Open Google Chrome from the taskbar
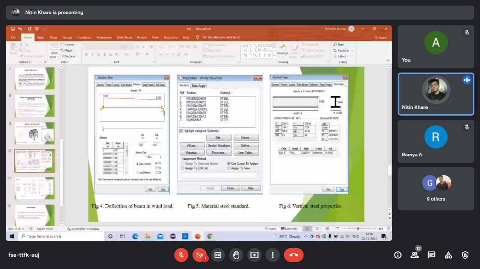The width and height of the screenshot is (480, 269). (210, 236)
